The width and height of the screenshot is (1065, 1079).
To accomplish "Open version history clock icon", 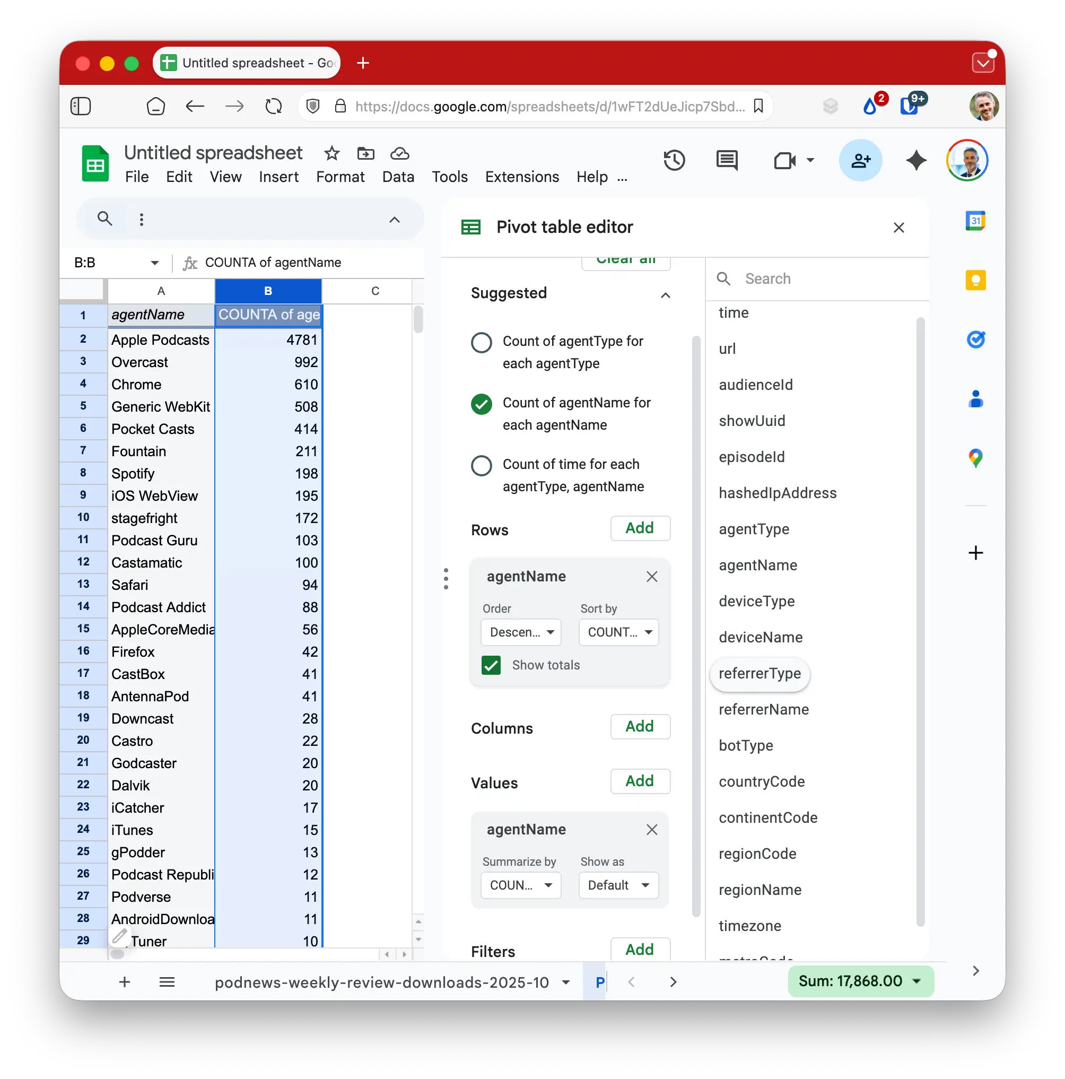I will click(x=674, y=161).
